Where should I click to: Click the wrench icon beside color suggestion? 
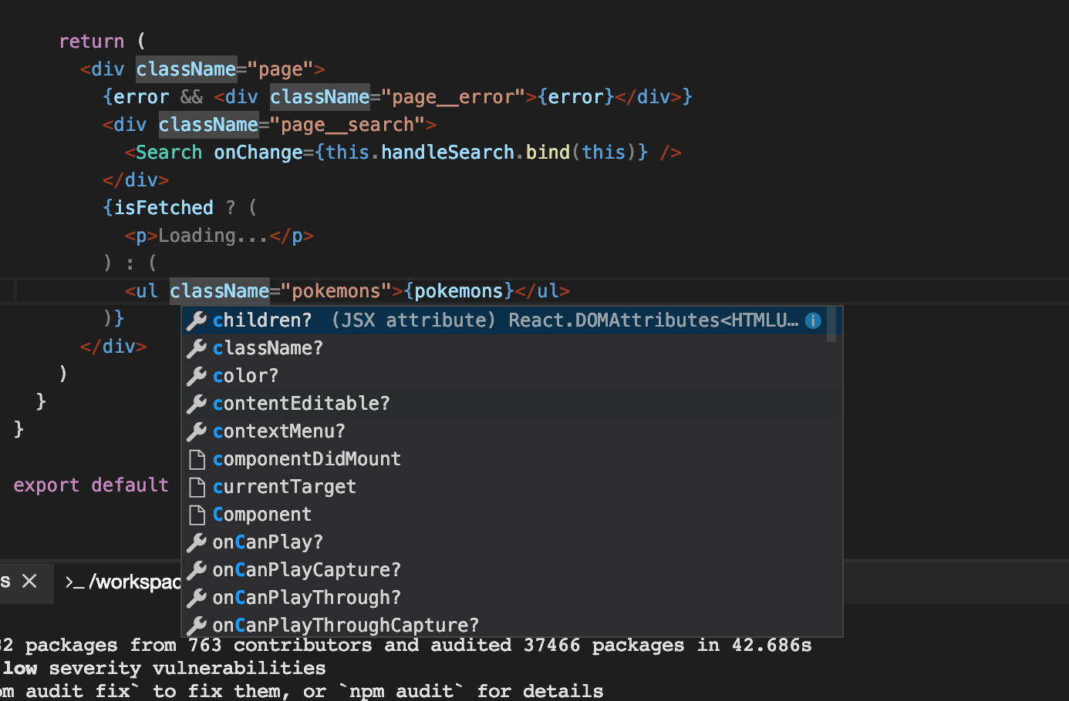pyautogui.click(x=197, y=375)
